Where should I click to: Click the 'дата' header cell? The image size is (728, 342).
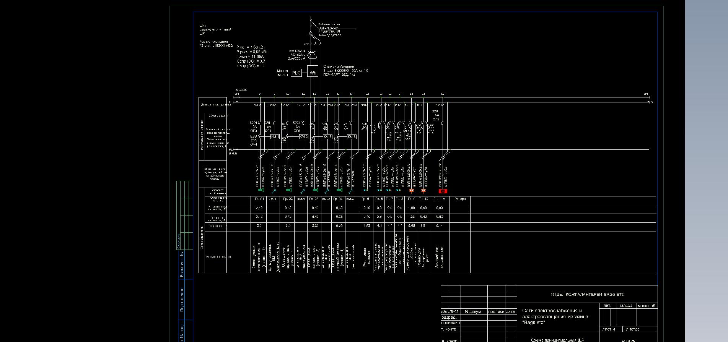point(511,311)
